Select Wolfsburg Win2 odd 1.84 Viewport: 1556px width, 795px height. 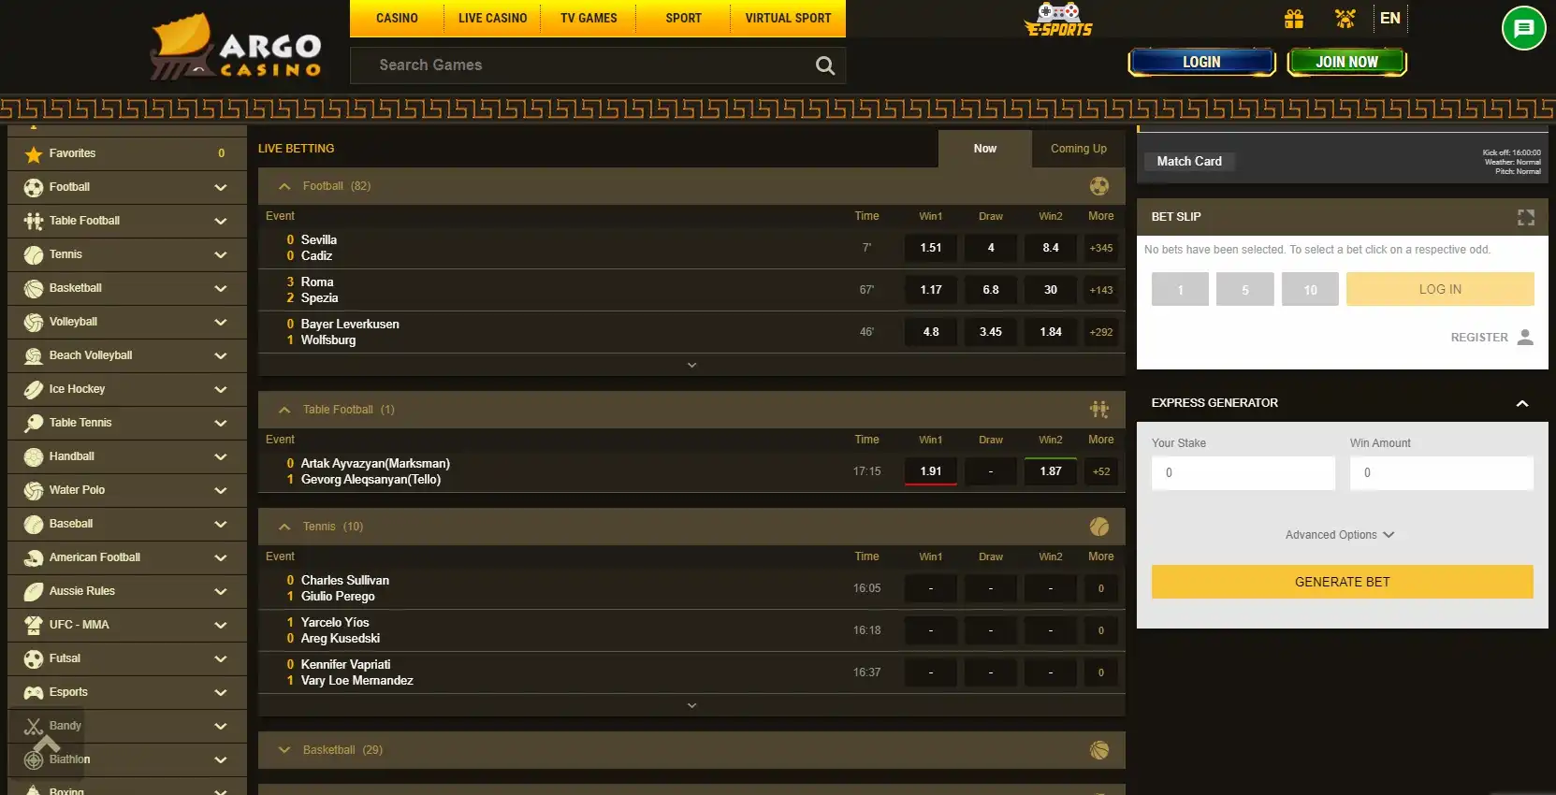click(1050, 332)
